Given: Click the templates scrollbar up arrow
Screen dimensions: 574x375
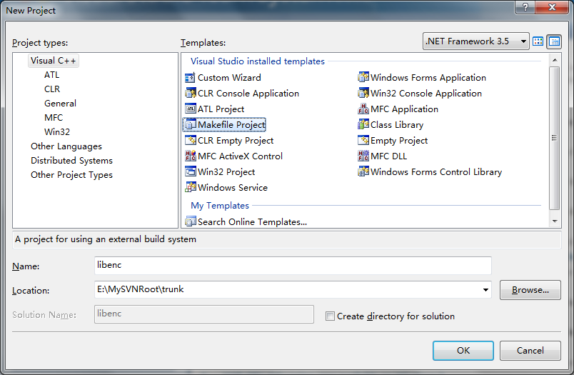Looking at the screenshot, I should 555,60.
